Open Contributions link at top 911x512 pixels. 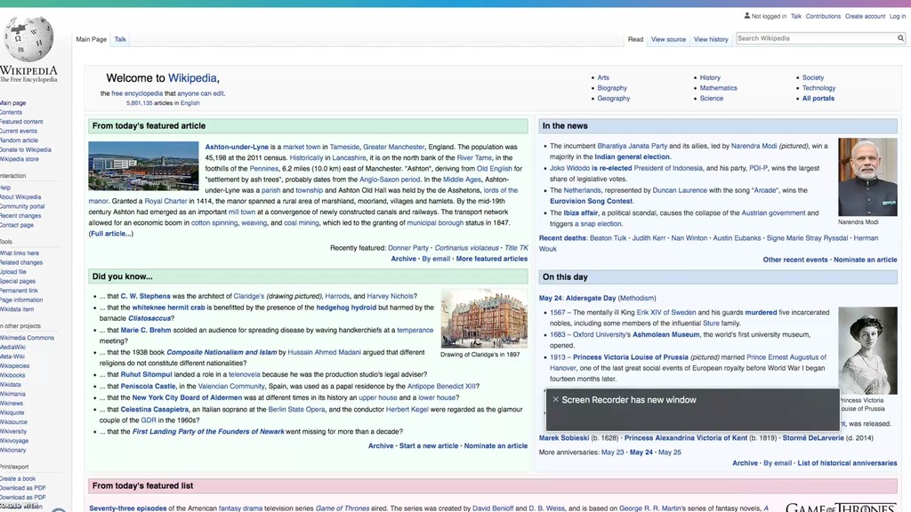[x=823, y=16]
